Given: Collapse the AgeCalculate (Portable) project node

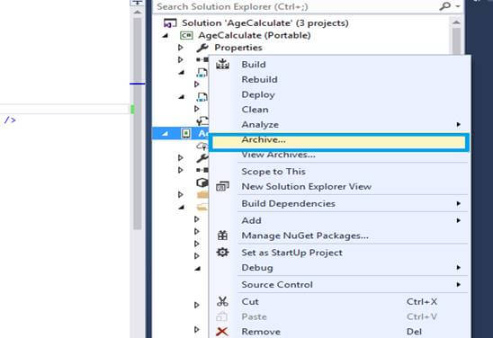Looking at the screenshot, I should (165, 36).
